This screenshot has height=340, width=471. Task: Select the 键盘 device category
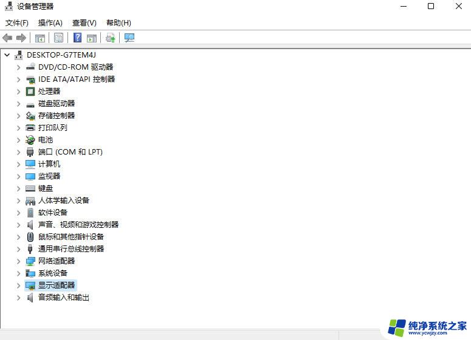coord(46,188)
